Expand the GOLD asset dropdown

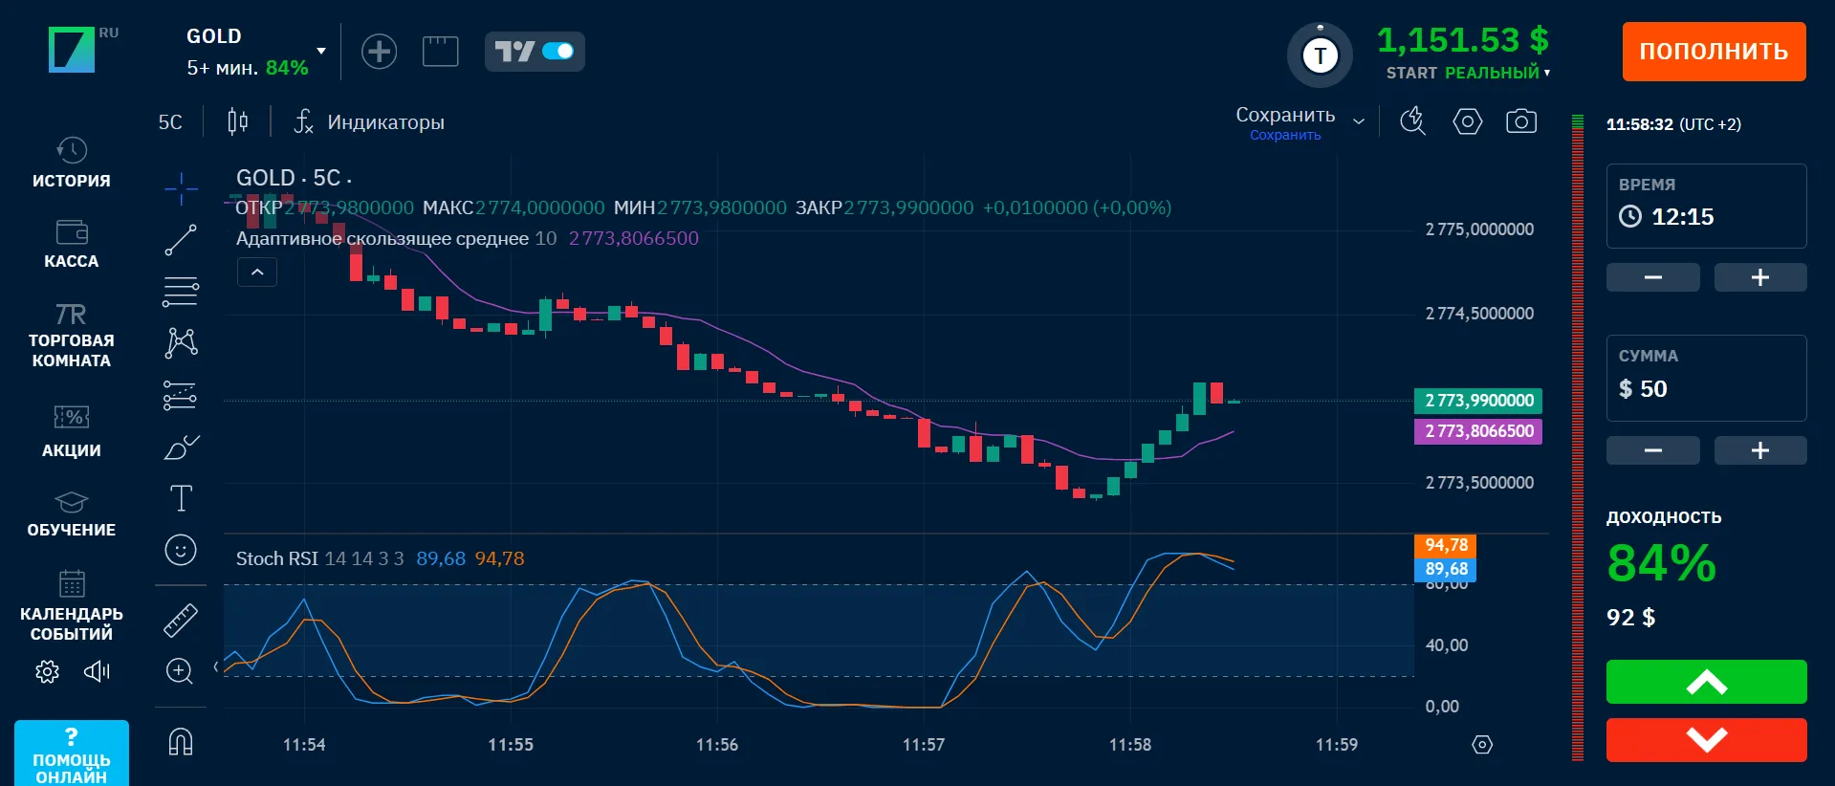point(321,51)
